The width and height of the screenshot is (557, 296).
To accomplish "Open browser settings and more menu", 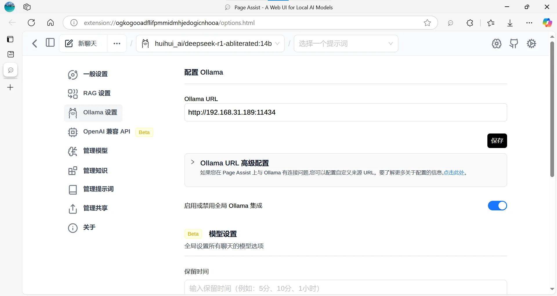I will pos(529,23).
